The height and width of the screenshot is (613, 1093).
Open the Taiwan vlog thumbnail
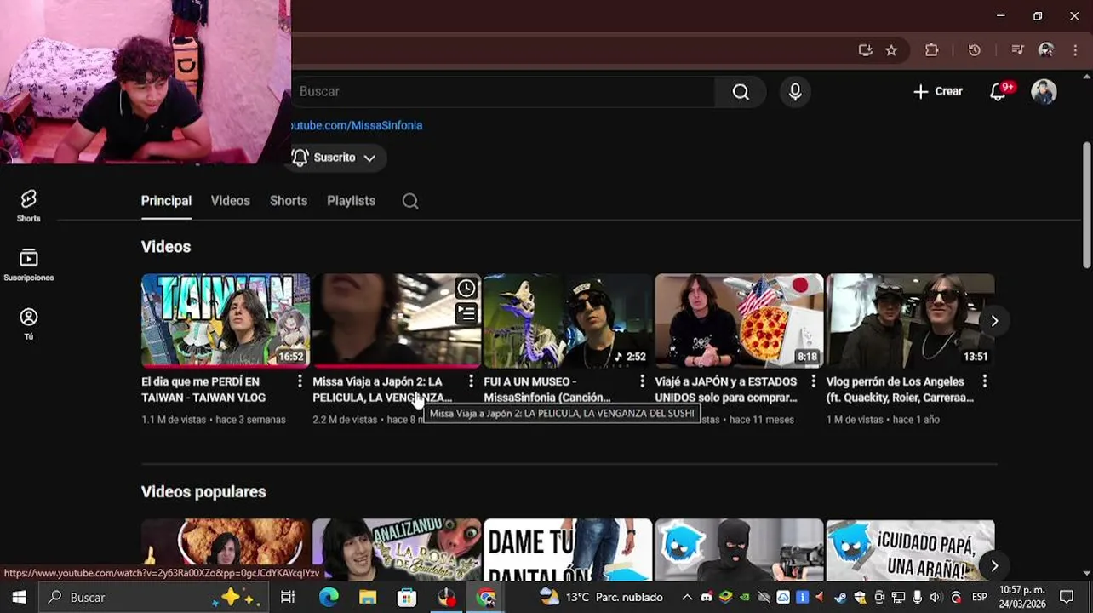[x=226, y=320]
